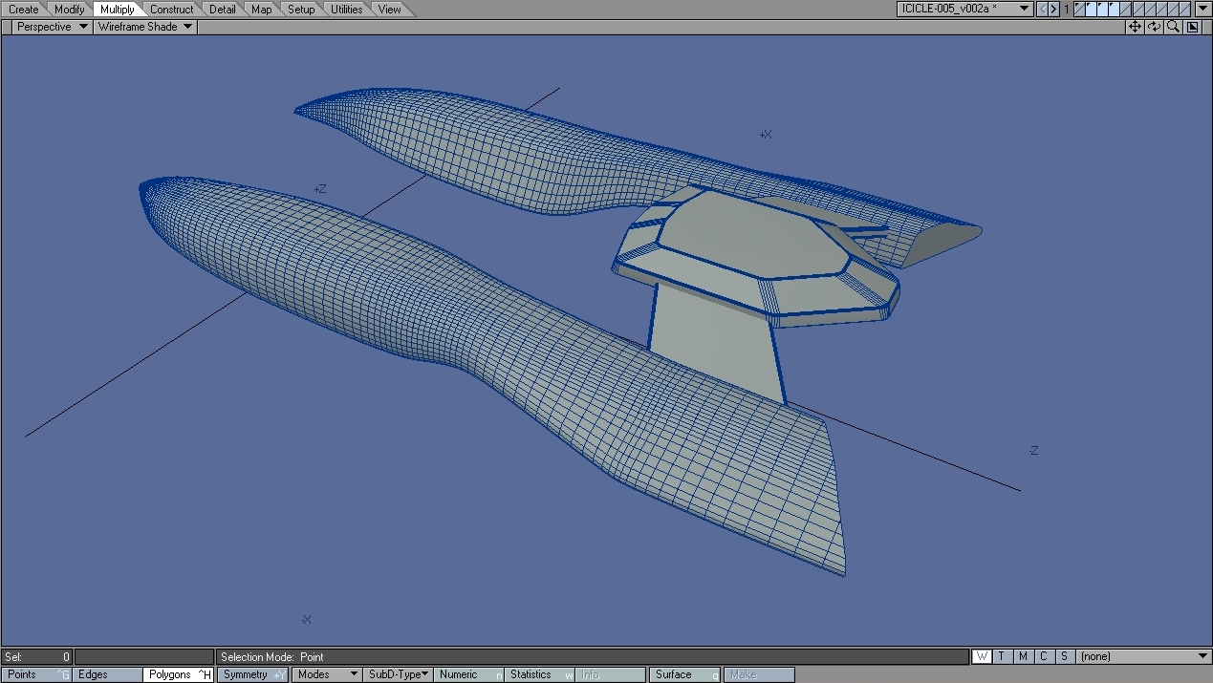The width and height of the screenshot is (1213, 683).
Task: Open the Wireframe Shade display dropdown
Action: tap(144, 27)
